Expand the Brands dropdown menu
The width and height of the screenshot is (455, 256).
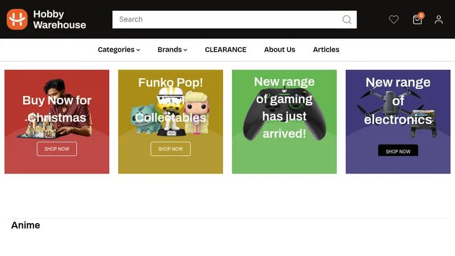coord(172,49)
